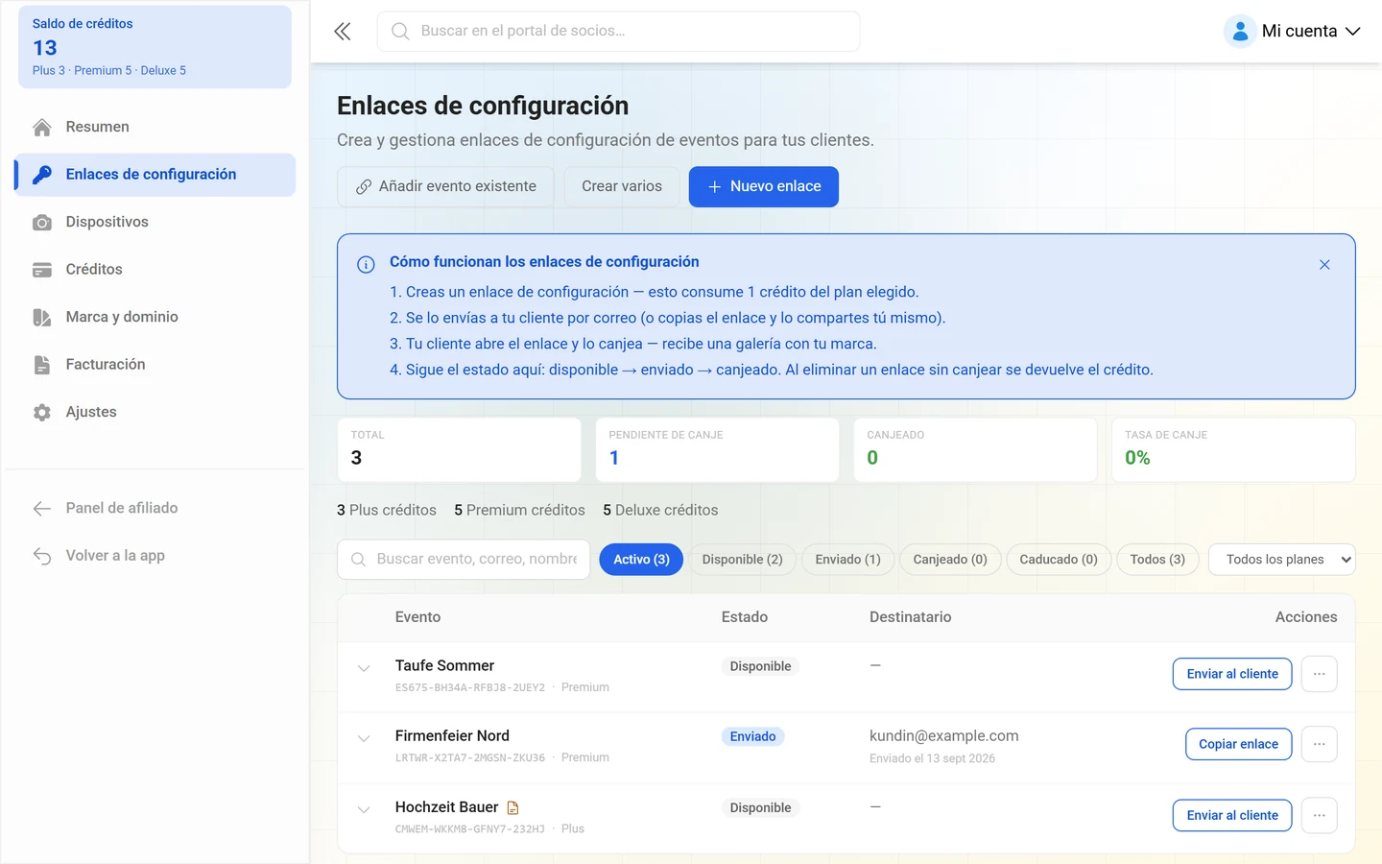1382x864 pixels.
Task: Click Añadir evento existente
Action: 445,187
